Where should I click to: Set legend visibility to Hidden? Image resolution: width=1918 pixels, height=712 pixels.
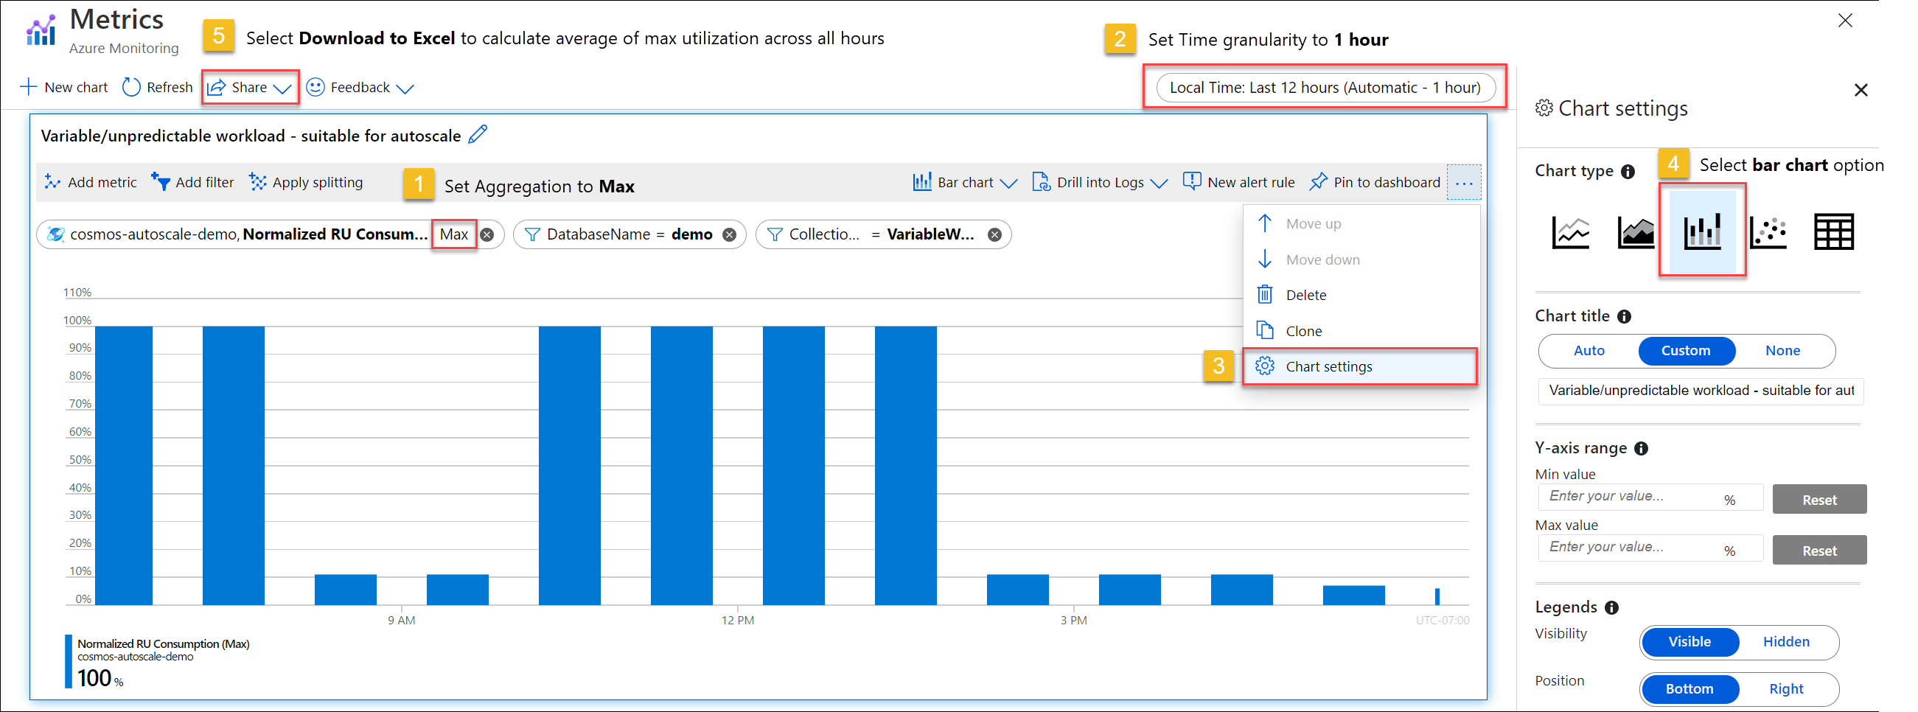click(x=1785, y=642)
